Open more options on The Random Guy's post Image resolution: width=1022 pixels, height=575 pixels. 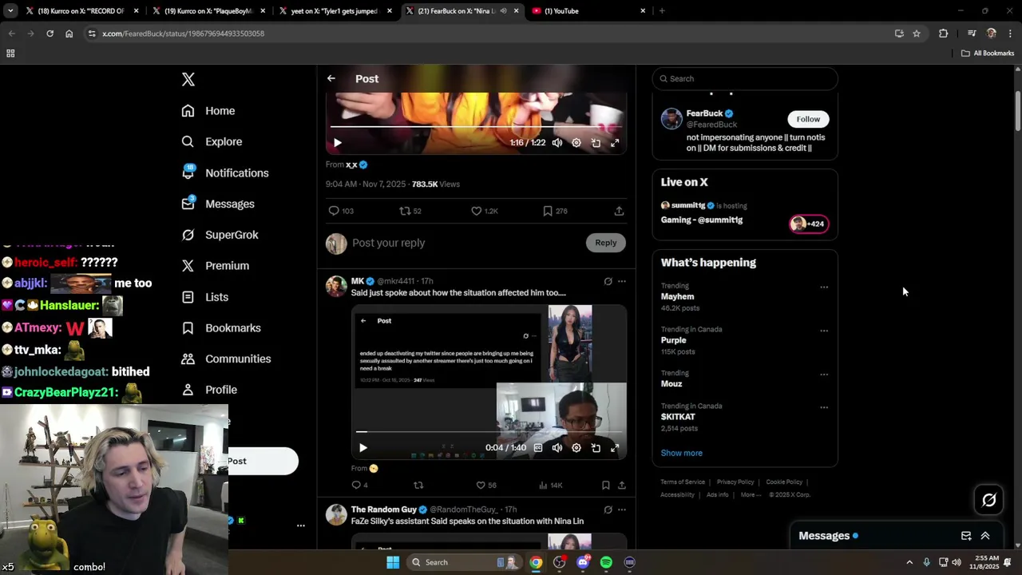click(x=622, y=510)
